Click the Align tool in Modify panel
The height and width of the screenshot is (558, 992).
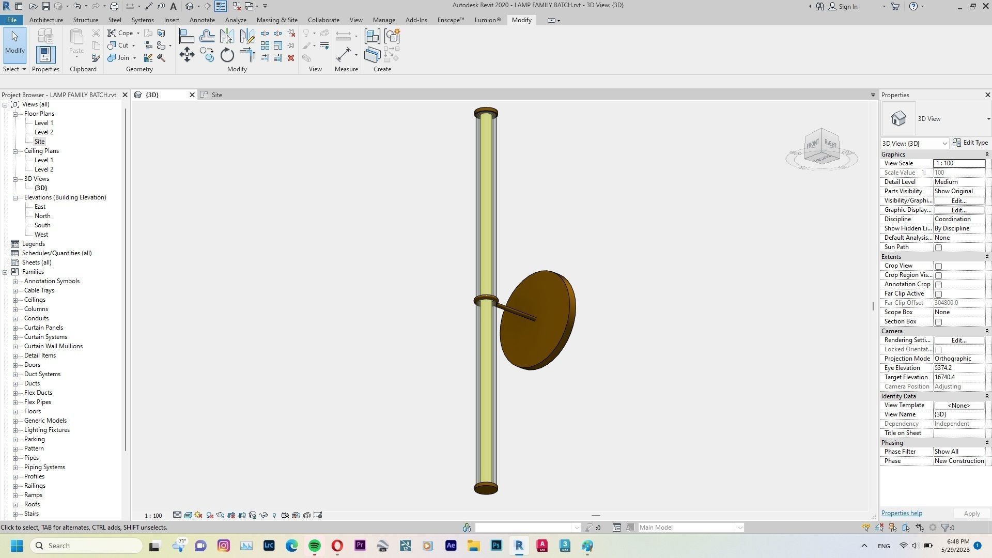click(x=187, y=36)
